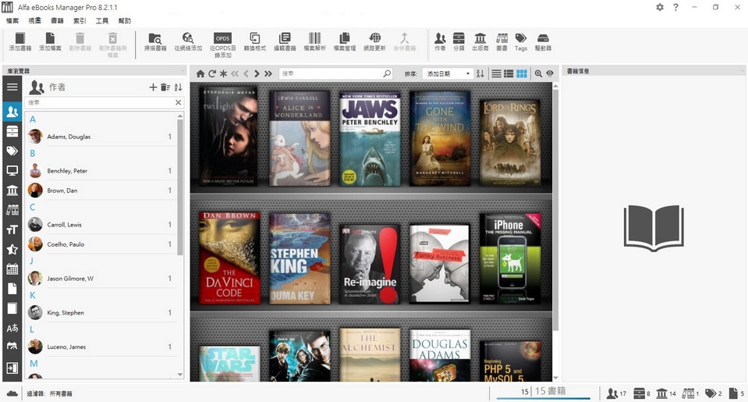The height and width of the screenshot is (402, 748).
Task: Open the 檔案 menu
Action: pyautogui.click(x=12, y=21)
